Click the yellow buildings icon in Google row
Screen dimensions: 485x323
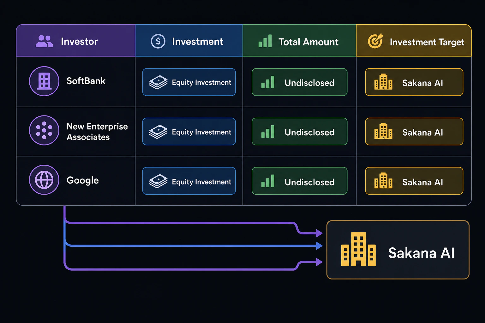point(383,181)
